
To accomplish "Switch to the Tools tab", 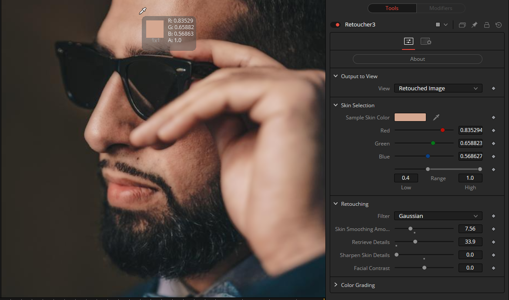I will [x=392, y=8].
